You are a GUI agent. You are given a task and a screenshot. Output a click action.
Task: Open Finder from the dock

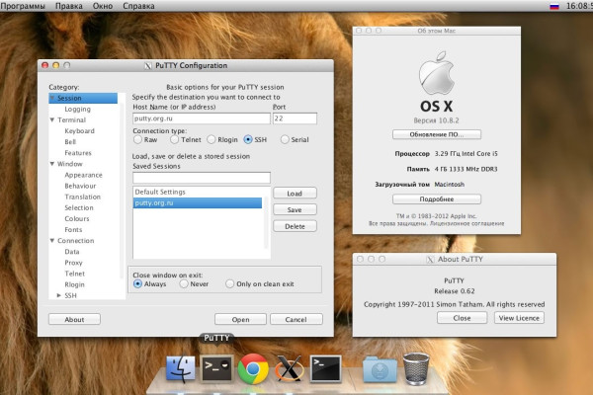pos(181,368)
